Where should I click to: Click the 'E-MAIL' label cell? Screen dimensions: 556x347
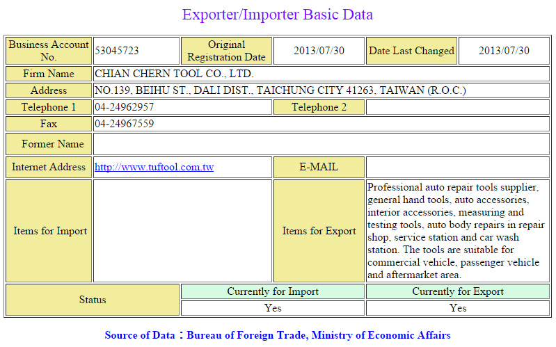click(x=319, y=167)
